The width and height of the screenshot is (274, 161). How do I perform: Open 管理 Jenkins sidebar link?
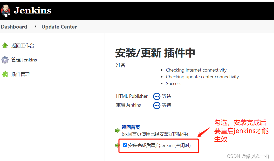(24, 60)
